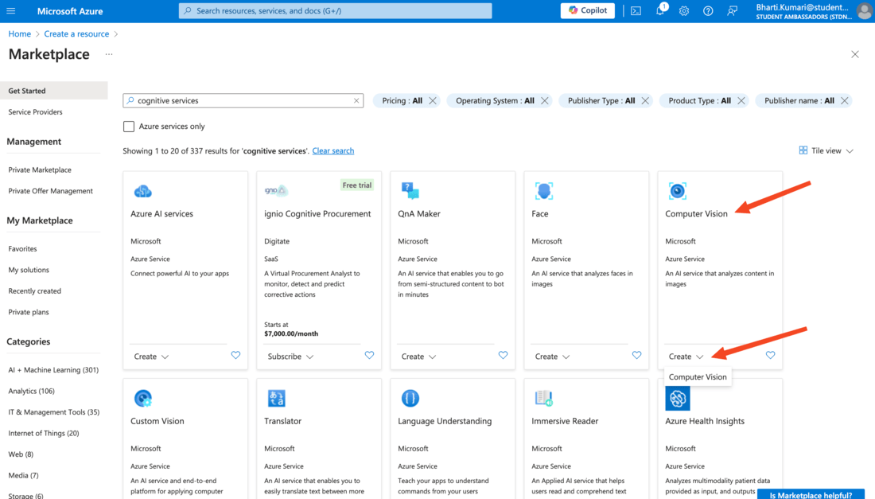Favorite QnA Maker with heart icon
The height and width of the screenshot is (499, 875).
click(503, 355)
